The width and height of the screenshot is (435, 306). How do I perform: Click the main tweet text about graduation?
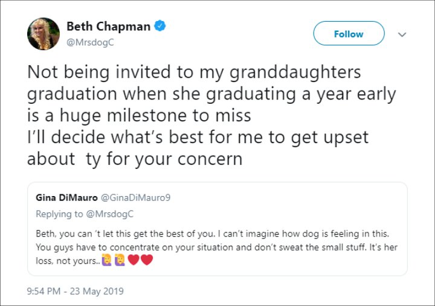(x=193, y=94)
